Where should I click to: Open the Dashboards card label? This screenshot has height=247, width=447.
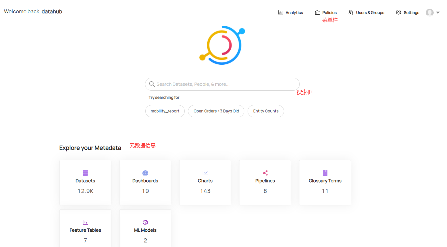[x=145, y=181]
